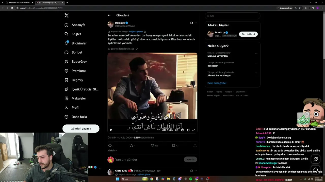The image size is (325, 182).
Task: Bookmark the Domizzy post
Action: click(x=174, y=146)
